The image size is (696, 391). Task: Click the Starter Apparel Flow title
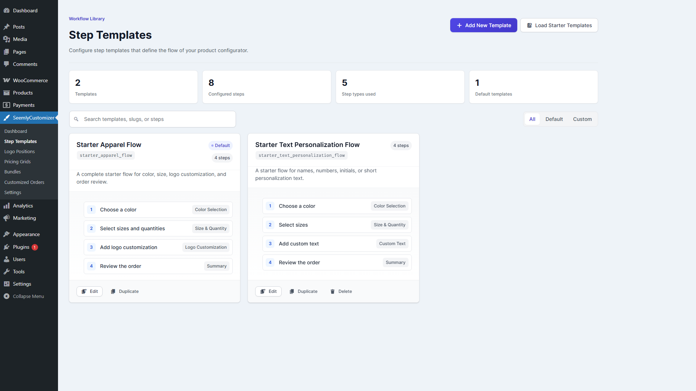[x=109, y=145]
